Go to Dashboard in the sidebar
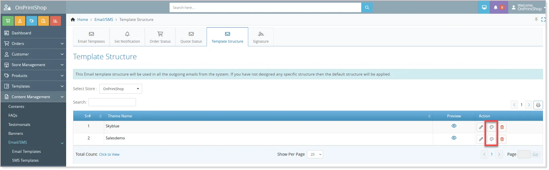Viewport: 549px width, 170px height. [x=33, y=33]
